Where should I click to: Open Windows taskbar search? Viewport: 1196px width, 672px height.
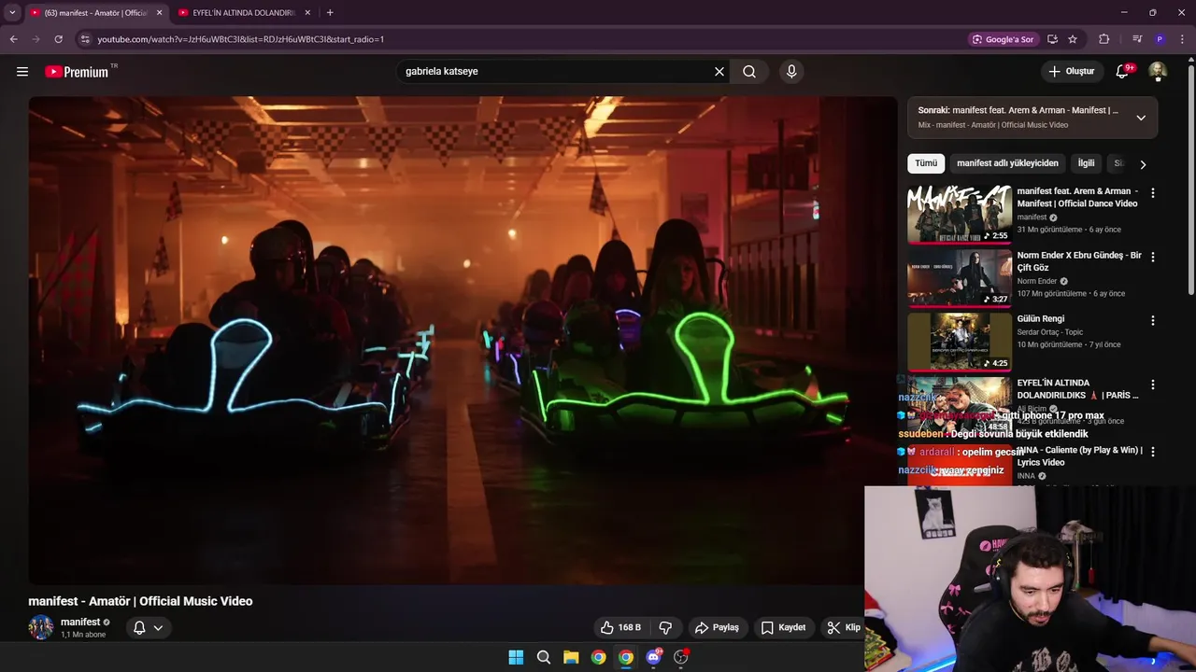pyautogui.click(x=543, y=657)
